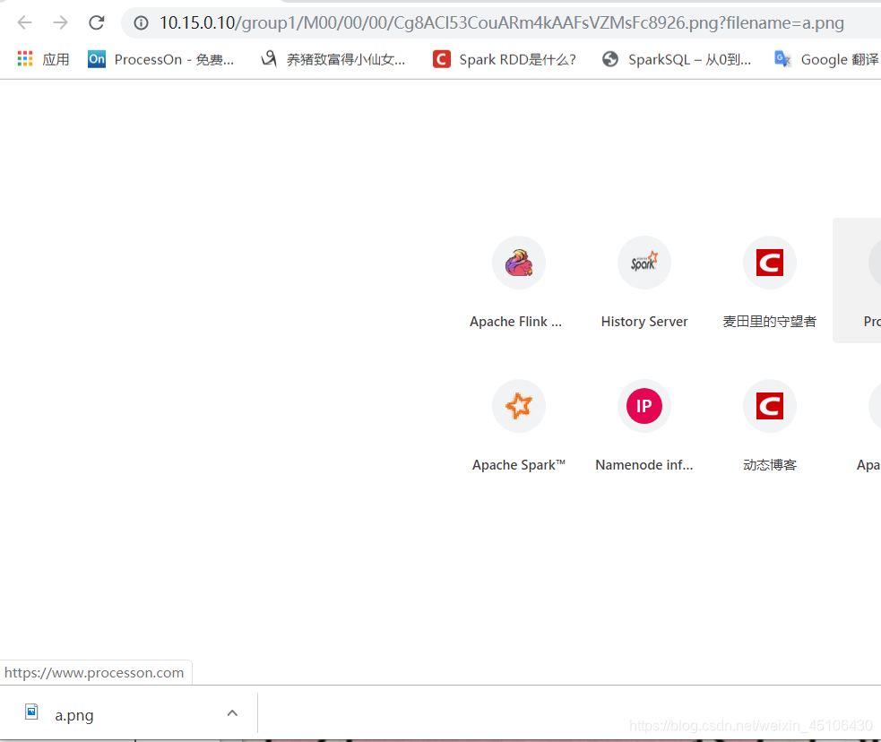Click the a.png file icon in downloads bar
The image size is (881, 742).
pyautogui.click(x=31, y=712)
